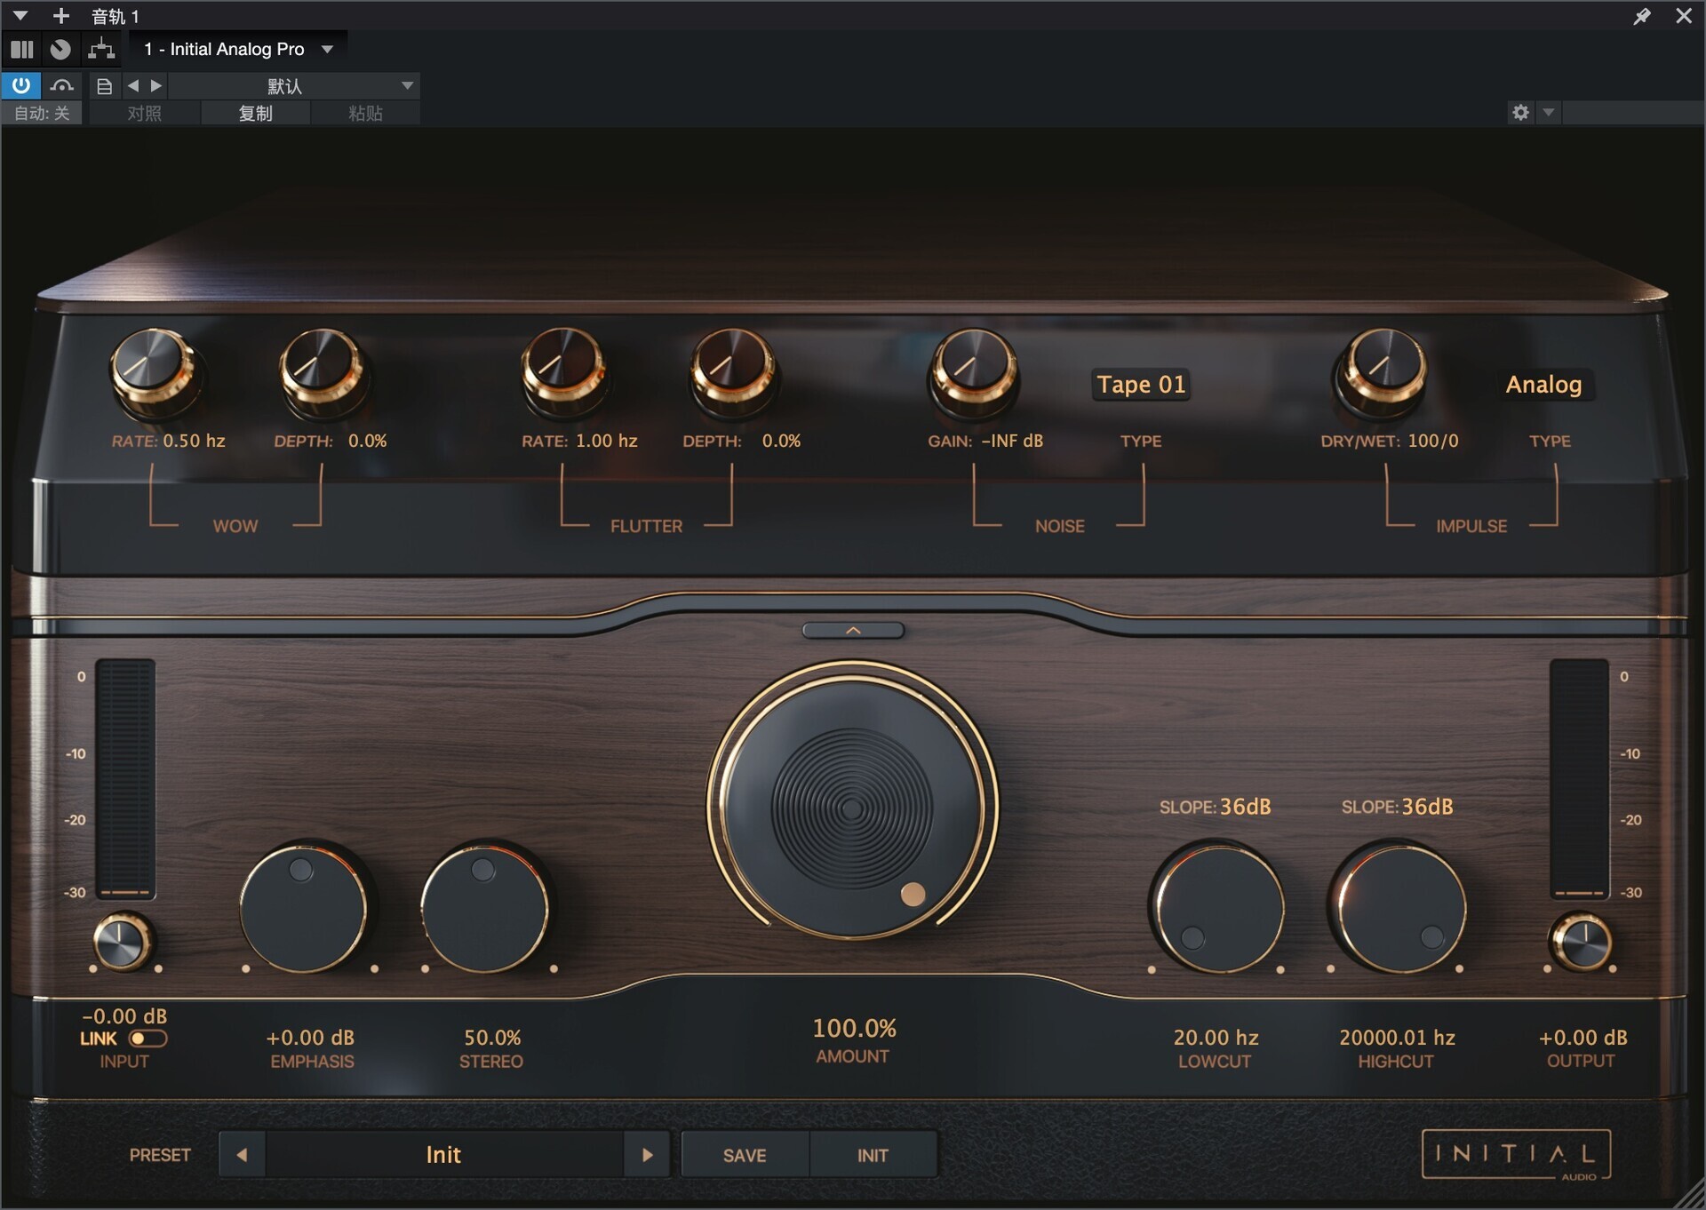Open the settings gear icon
Viewport: 1706px width, 1210px height.
coord(1521,112)
